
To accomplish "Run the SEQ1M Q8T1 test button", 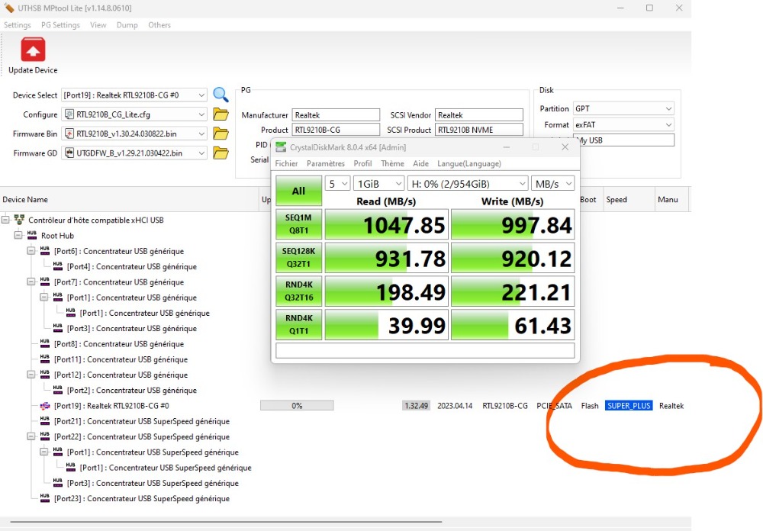I will pos(298,225).
